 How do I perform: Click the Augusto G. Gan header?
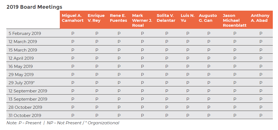[208, 18]
